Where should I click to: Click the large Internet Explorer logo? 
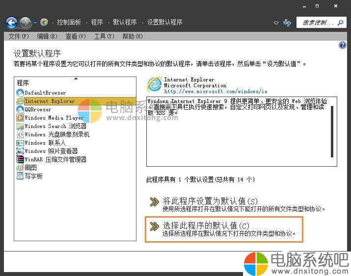tap(154, 84)
